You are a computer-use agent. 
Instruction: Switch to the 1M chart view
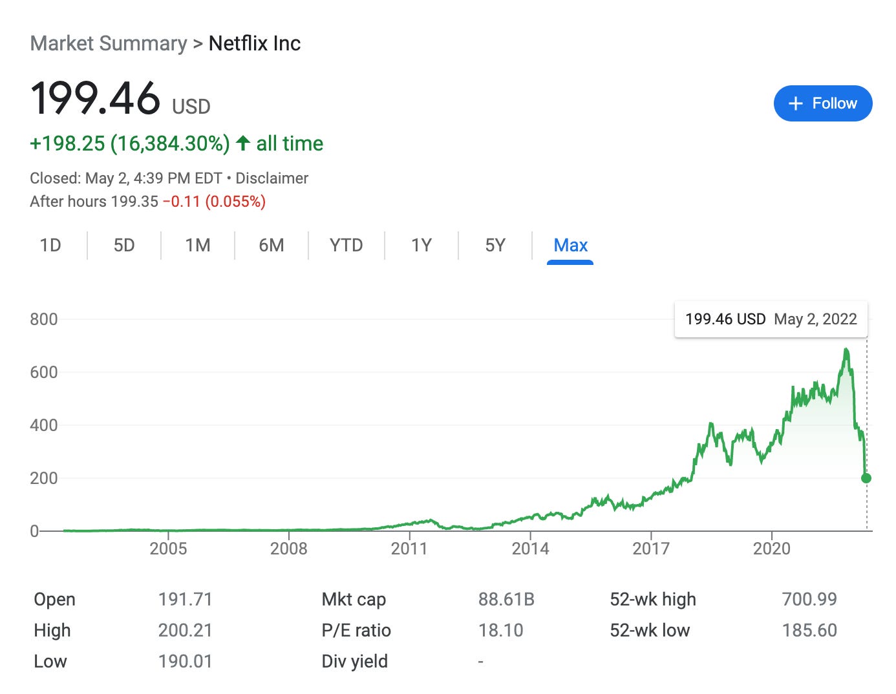[197, 246]
